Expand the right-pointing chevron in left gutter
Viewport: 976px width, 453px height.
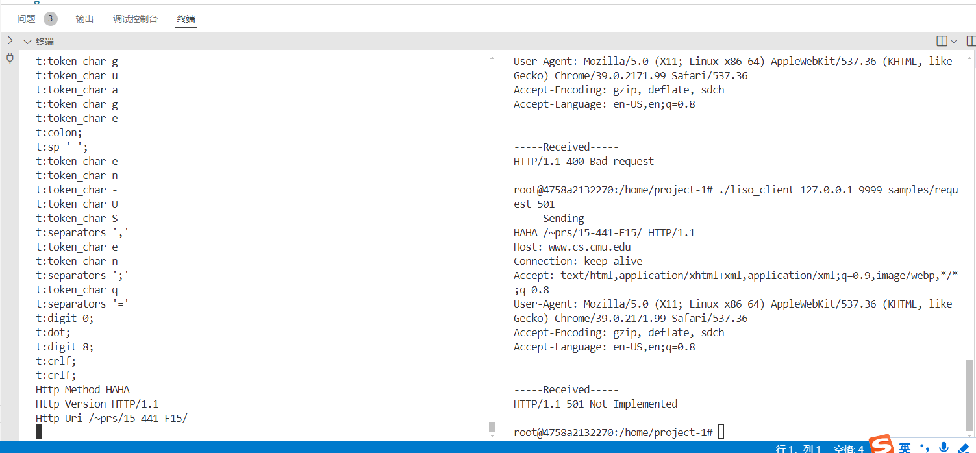(10, 40)
